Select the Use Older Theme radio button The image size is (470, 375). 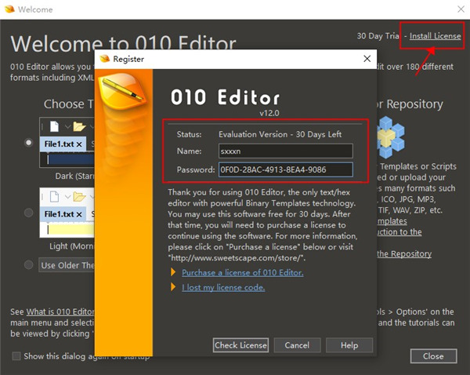(x=29, y=265)
